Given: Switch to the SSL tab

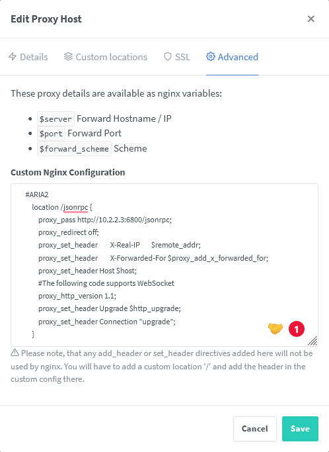Looking at the screenshot, I should coord(177,57).
